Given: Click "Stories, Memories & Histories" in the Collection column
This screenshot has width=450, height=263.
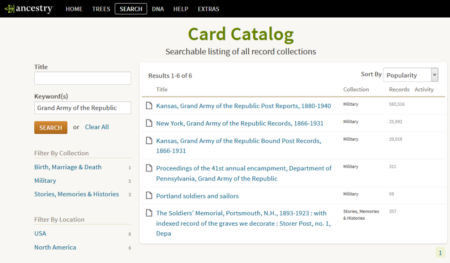Looking at the screenshot, I should (361, 215).
